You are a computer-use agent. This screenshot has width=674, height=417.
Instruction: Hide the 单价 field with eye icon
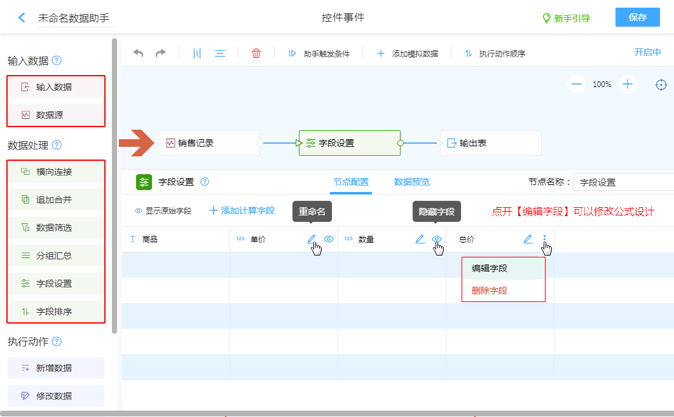click(x=329, y=239)
